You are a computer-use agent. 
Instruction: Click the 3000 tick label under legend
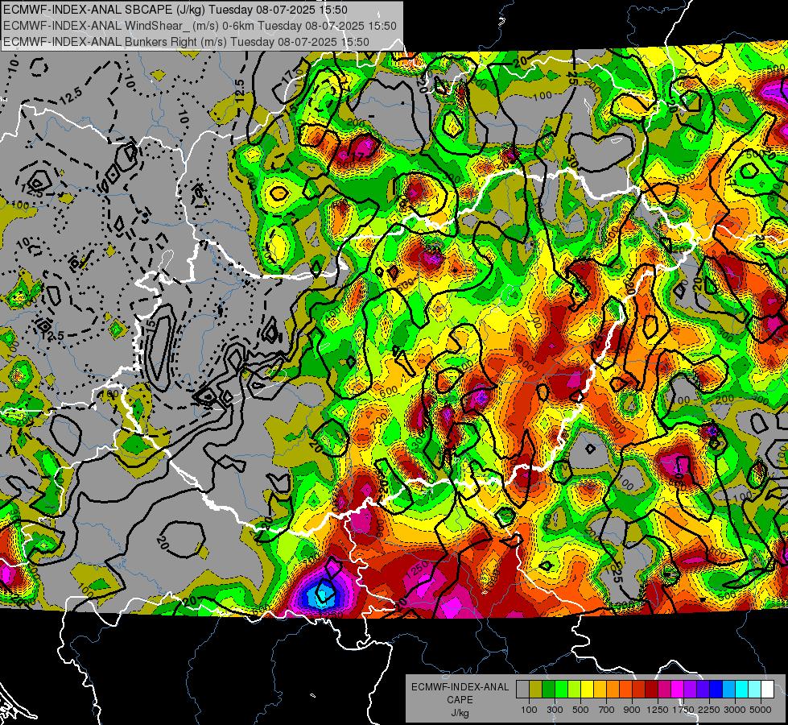click(735, 710)
